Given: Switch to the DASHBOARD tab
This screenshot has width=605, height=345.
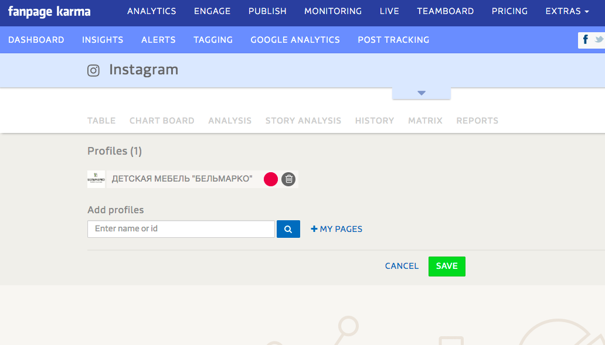Looking at the screenshot, I should click(36, 40).
